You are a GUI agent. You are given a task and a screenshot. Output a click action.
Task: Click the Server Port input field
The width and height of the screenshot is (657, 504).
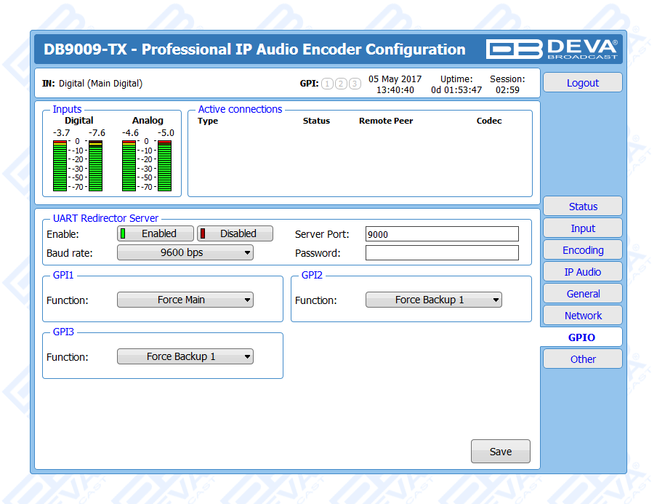tap(442, 234)
